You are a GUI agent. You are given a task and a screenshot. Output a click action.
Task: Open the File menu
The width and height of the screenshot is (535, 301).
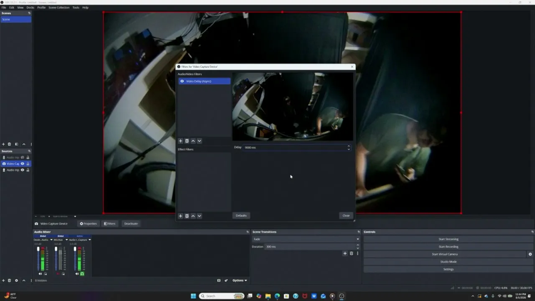[x=4, y=8]
